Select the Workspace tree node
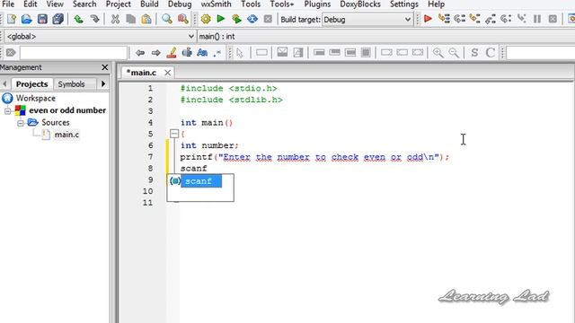Viewport: 575px width, 323px height. (36, 98)
